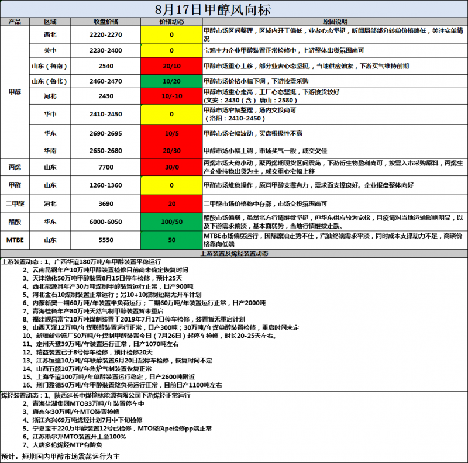Select the 甲醇市场窄幅波动 explanation cell
This screenshot has height=463, width=468.
click(x=335, y=134)
